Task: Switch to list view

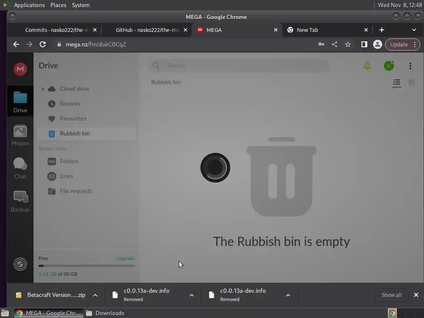Action: [396, 82]
